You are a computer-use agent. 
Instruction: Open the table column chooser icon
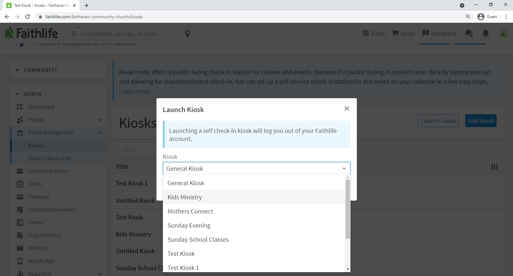pos(494,167)
